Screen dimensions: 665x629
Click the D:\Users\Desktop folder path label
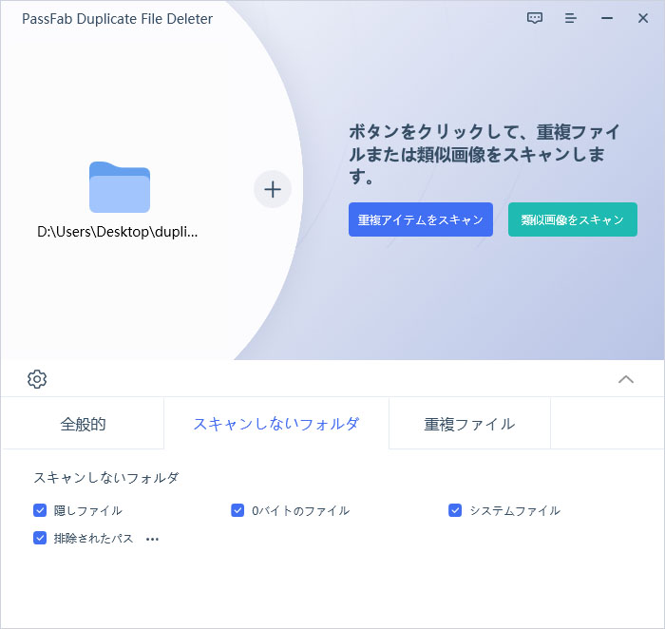coord(119,231)
